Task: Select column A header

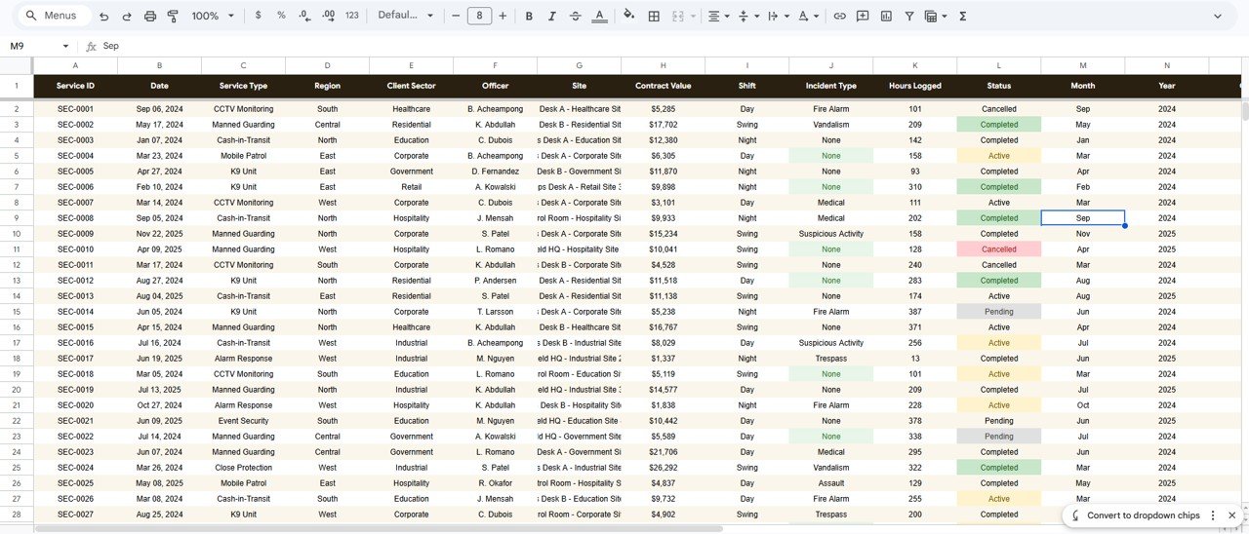Action: pos(75,65)
